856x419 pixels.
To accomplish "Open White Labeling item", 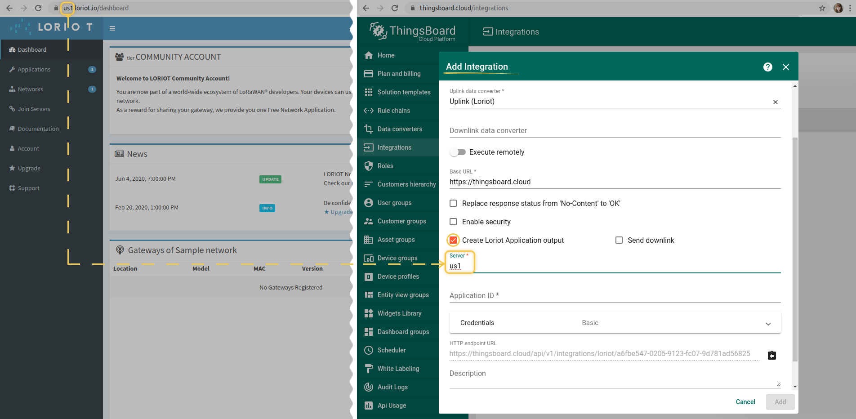I will coord(398,369).
